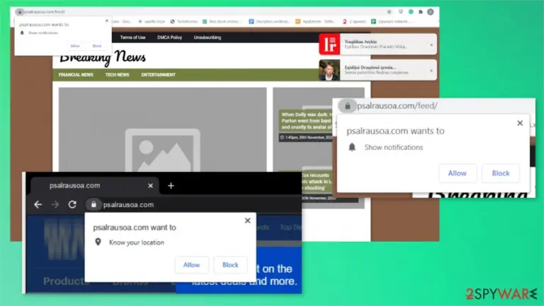Click the portrait thumbnail on the second notification
This screenshot has height=306, width=544.
click(x=329, y=70)
